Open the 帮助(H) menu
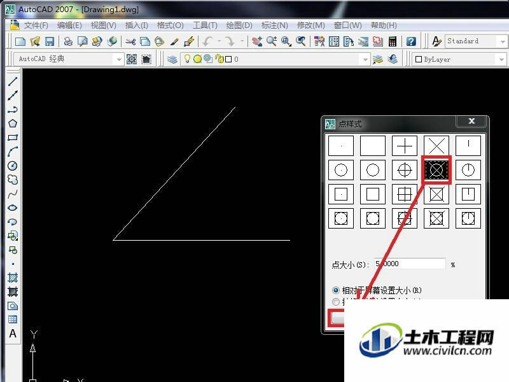Screen dimensions: 509x382 (x=384, y=25)
